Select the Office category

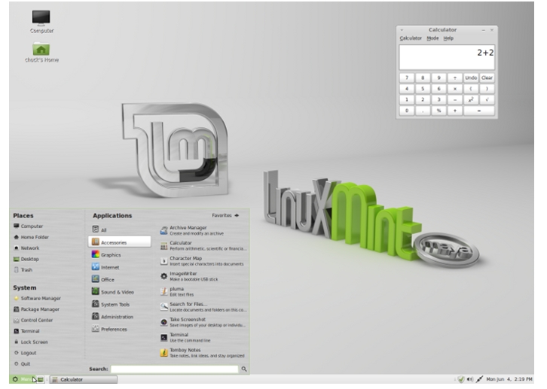(120, 279)
